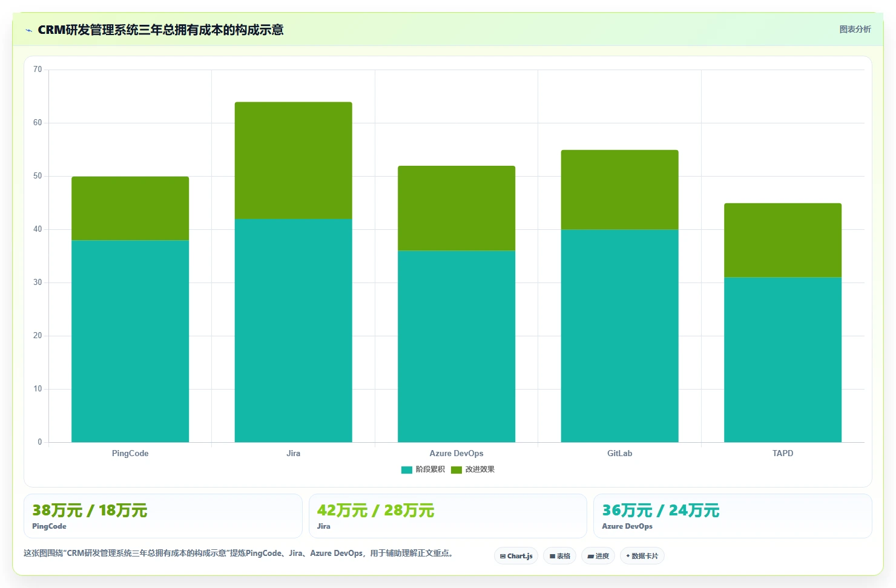Click the 进度 tag chip

[598, 556]
